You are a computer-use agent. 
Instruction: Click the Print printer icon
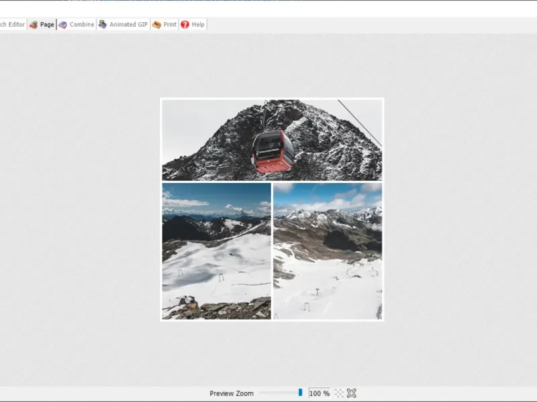[x=156, y=25]
